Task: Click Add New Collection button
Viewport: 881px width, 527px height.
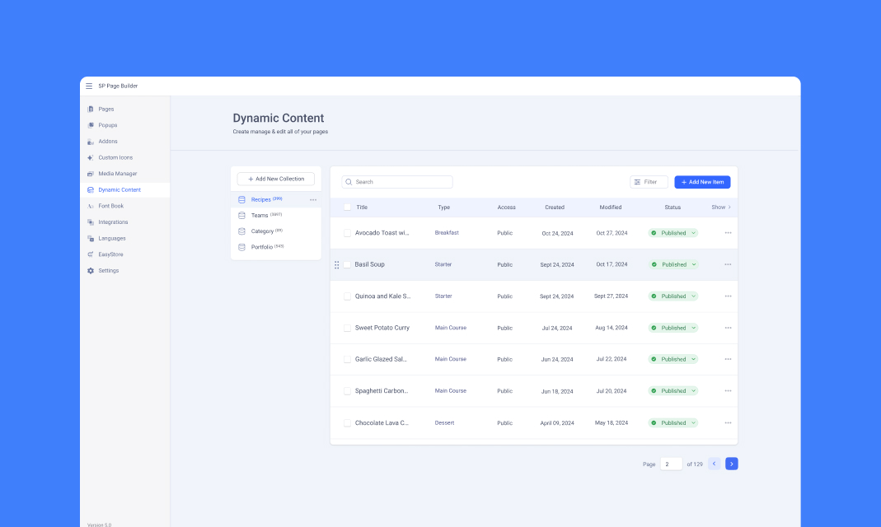Action: 275,179
